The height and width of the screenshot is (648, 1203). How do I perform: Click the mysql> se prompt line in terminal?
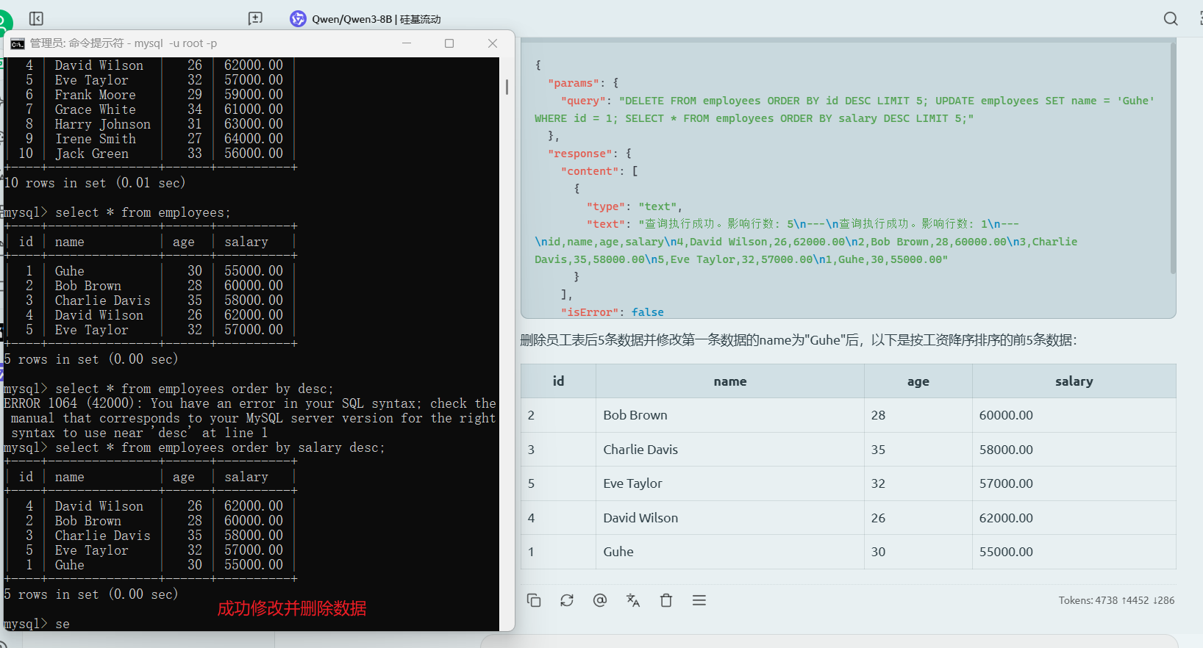click(37, 624)
